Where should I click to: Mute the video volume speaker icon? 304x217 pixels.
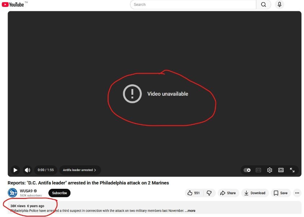(27, 170)
